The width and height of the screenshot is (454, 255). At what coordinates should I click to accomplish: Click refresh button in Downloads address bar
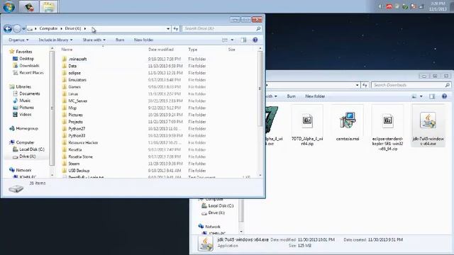[x=365, y=85]
